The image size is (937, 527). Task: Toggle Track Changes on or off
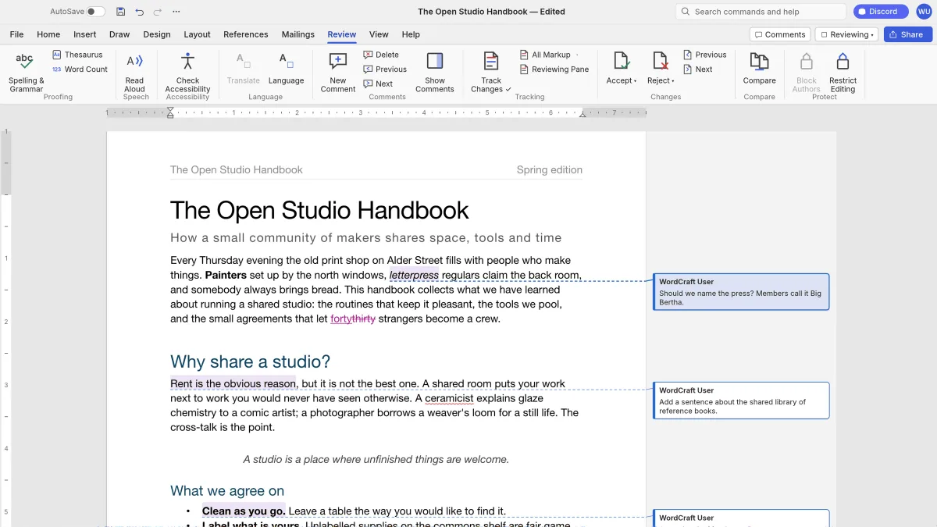click(x=491, y=72)
